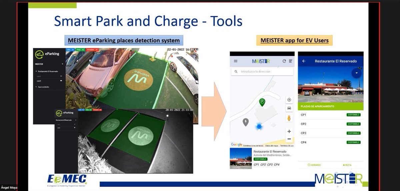Click the Google logo on the map

[x=236, y=145]
